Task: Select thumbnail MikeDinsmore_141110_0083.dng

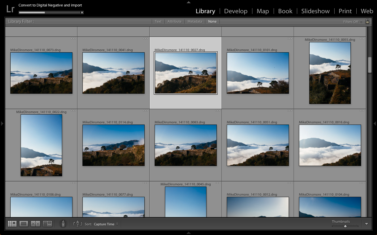Action: point(186,145)
